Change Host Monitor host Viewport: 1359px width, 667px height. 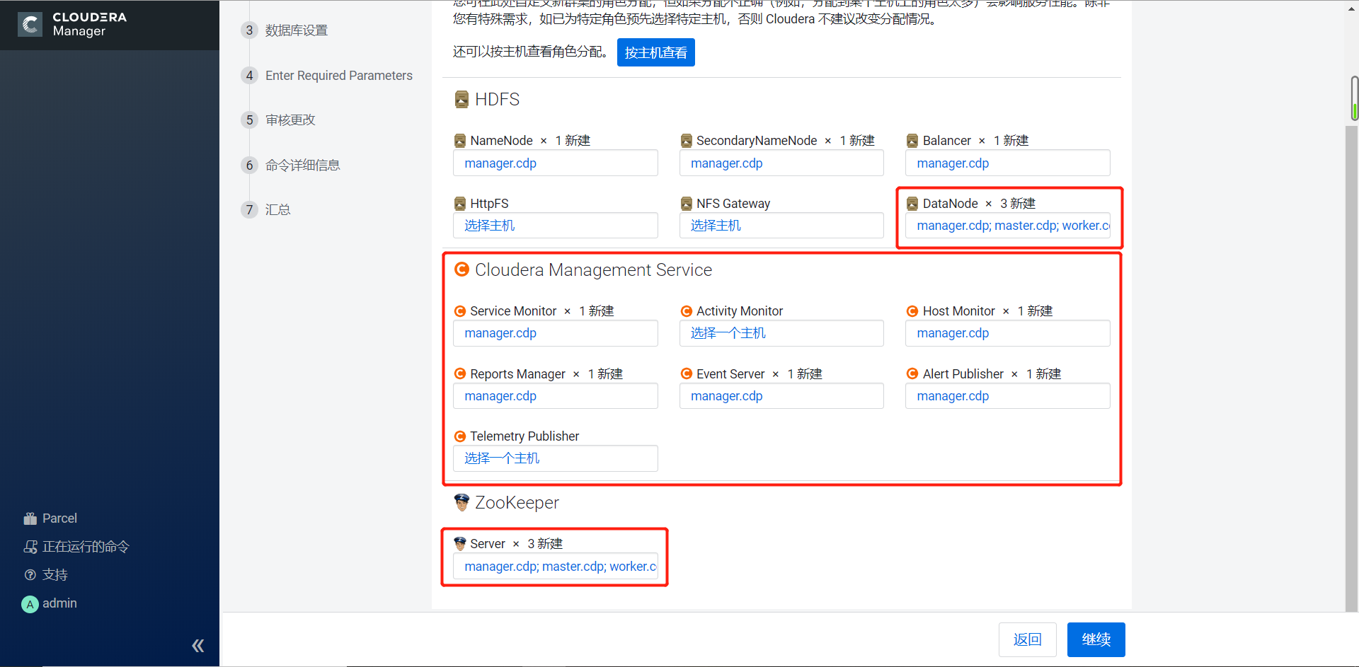(1007, 333)
